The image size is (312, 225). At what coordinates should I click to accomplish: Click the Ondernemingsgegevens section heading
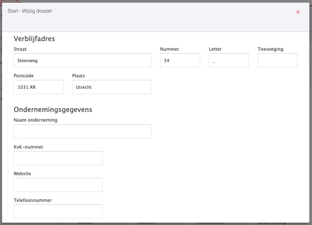click(x=53, y=109)
